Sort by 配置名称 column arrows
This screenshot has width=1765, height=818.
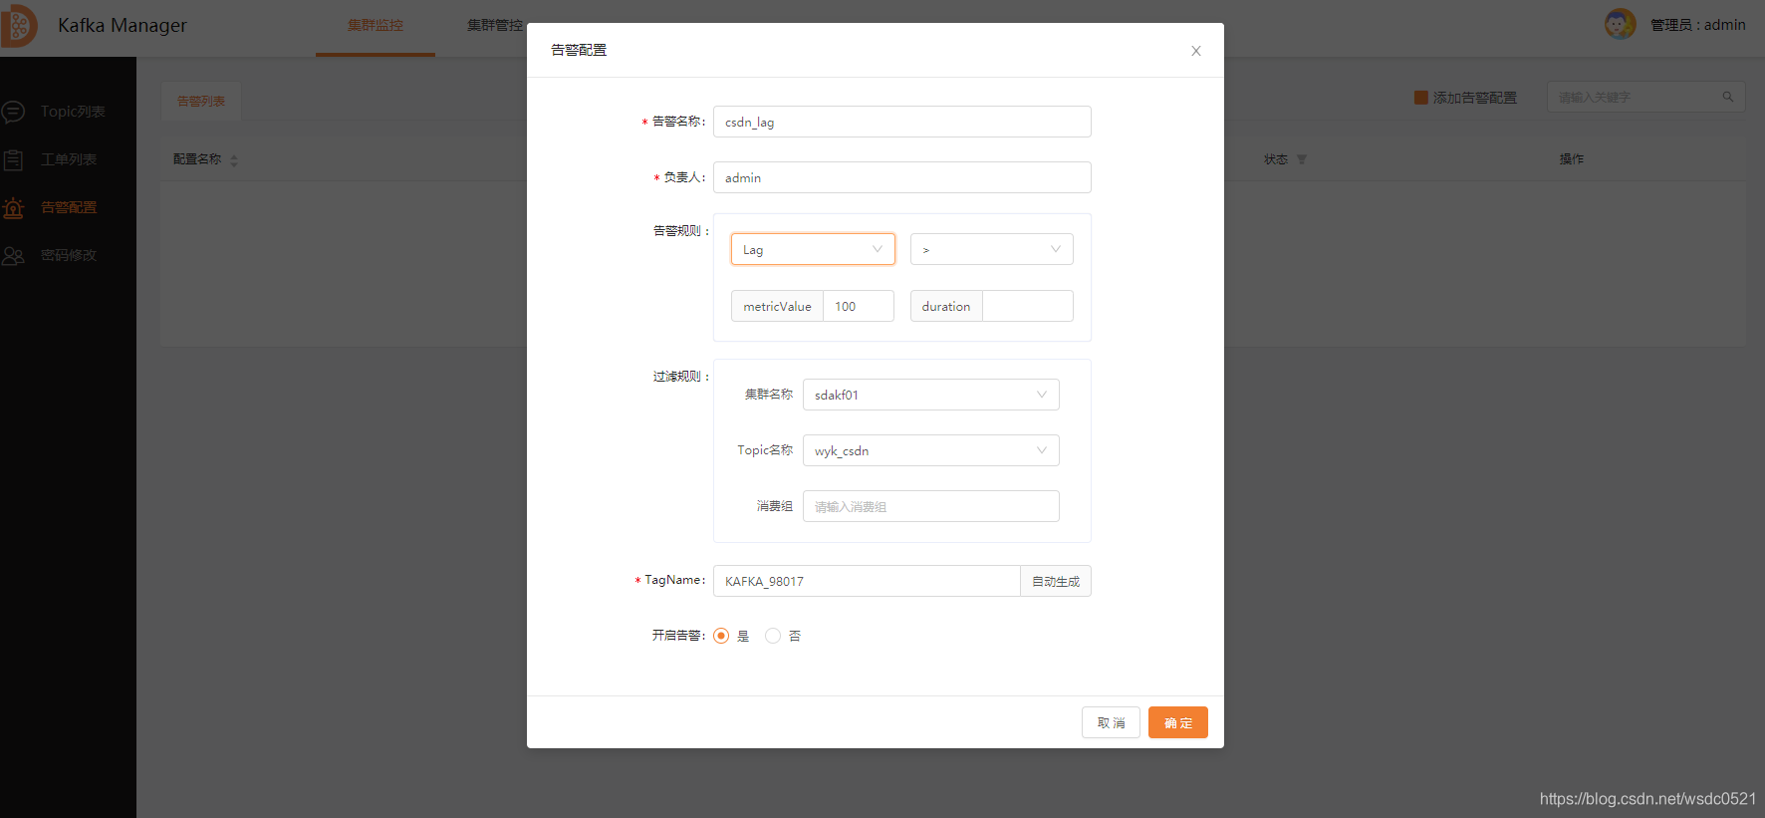[x=234, y=160]
